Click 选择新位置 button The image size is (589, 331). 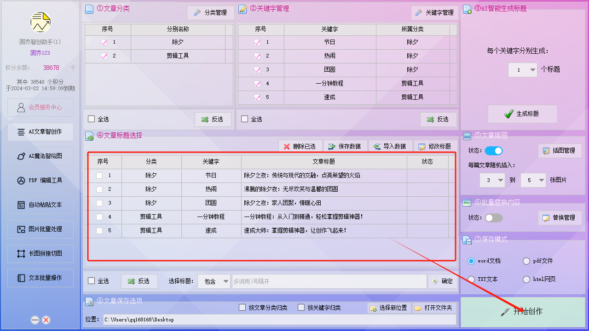[388, 308]
